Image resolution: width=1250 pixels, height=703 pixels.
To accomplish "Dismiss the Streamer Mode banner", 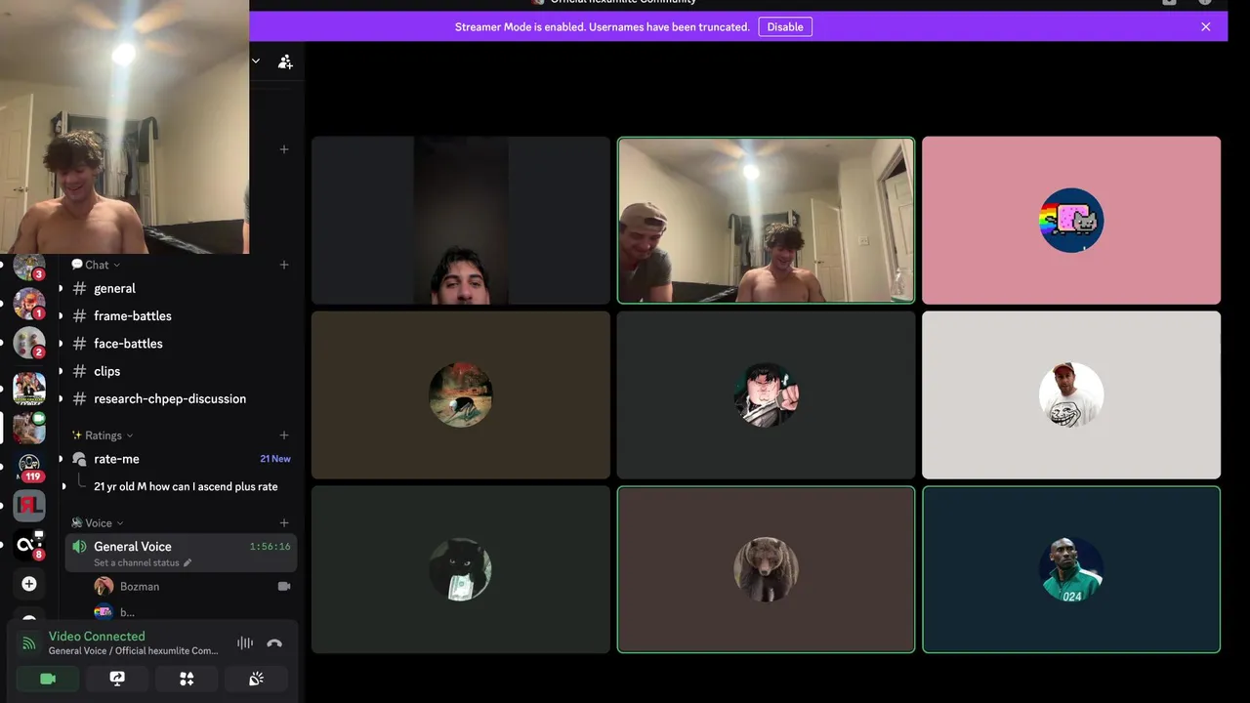I will click(1206, 27).
